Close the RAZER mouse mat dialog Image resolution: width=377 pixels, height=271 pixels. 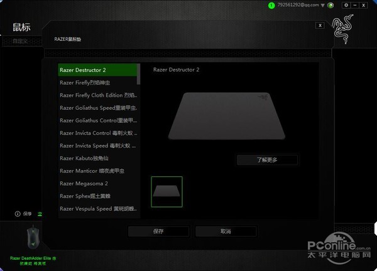pyautogui.click(x=320, y=26)
